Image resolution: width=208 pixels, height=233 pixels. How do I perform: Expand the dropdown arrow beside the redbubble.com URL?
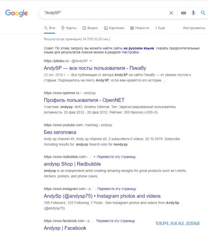click(x=94, y=157)
